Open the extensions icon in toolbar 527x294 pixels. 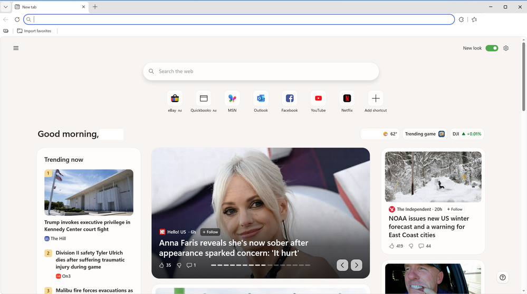461,19
